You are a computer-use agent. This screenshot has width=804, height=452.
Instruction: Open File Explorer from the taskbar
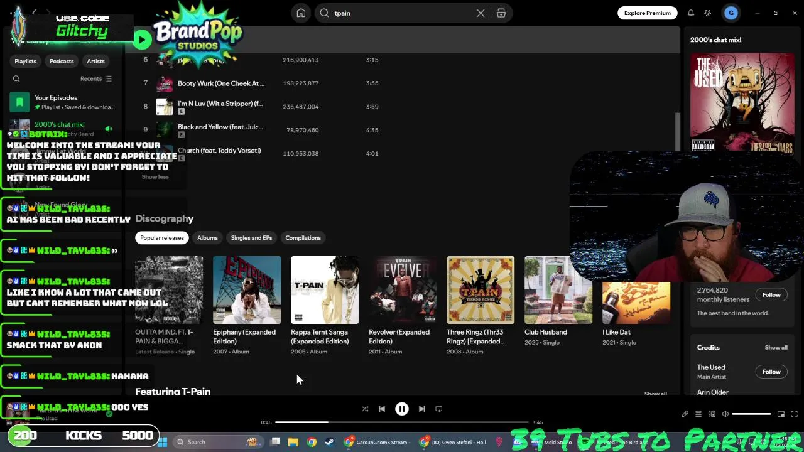[x=293, y=442]
